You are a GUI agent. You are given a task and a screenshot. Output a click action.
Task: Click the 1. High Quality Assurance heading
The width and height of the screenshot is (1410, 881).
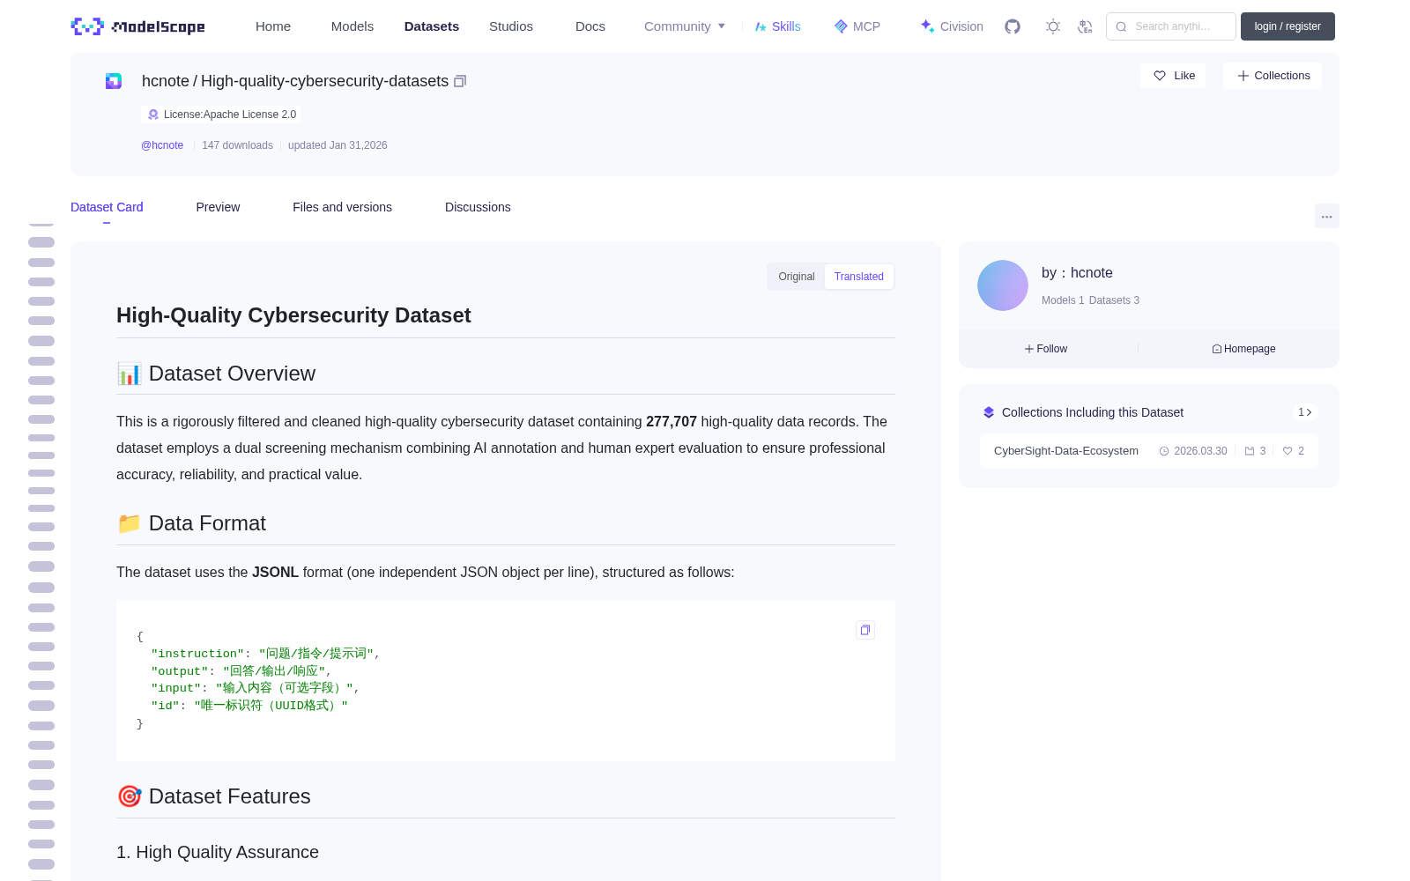click(218, 852)
